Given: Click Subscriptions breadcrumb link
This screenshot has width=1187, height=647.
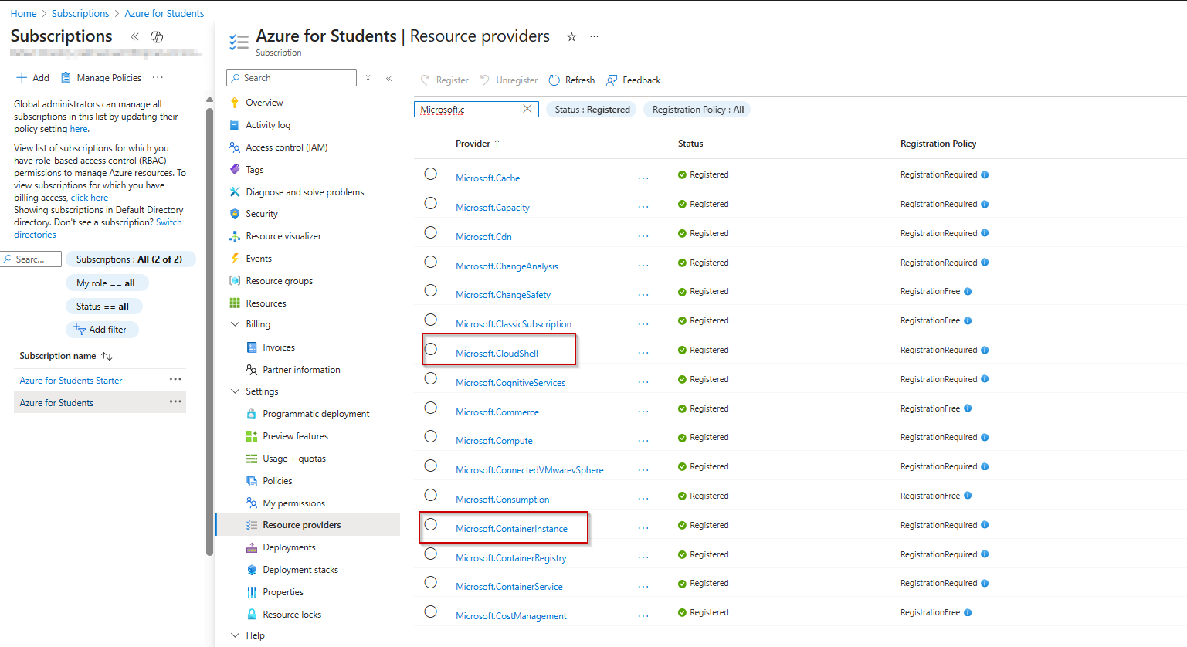Looking at the screenshot, I should click(x=80, y=14).
